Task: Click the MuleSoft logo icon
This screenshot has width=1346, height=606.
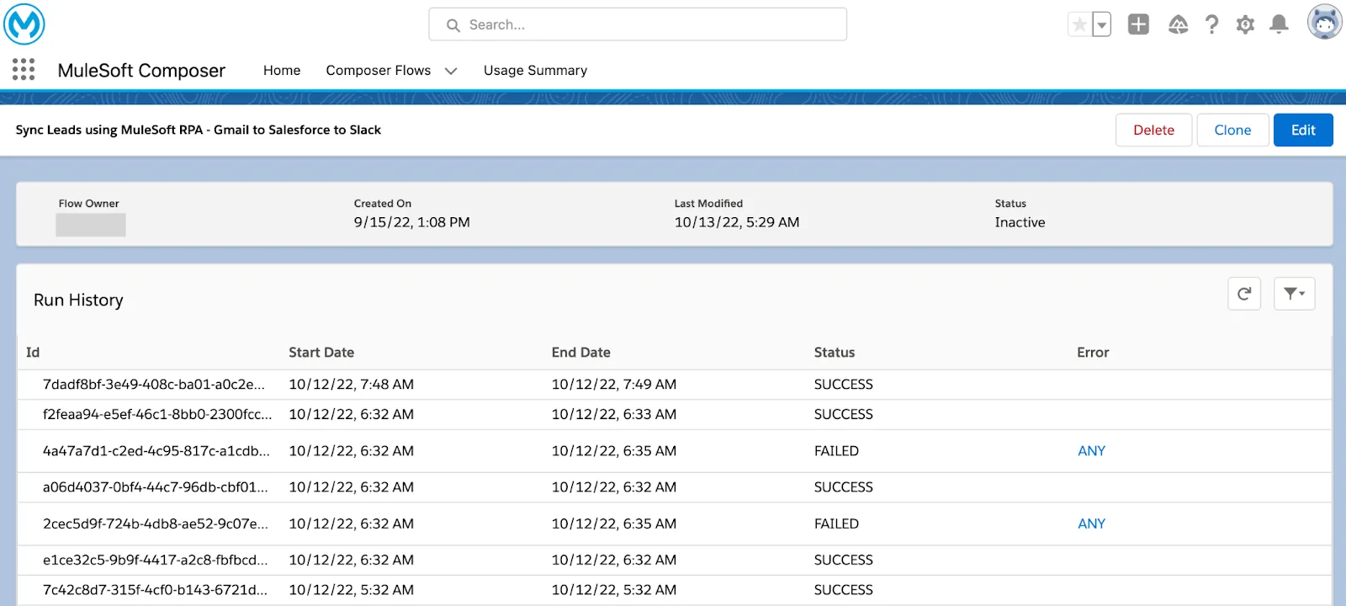Action: (24, 24)
